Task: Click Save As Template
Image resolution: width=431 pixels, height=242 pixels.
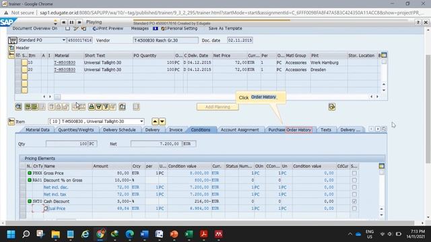Action: pos(225,28)
